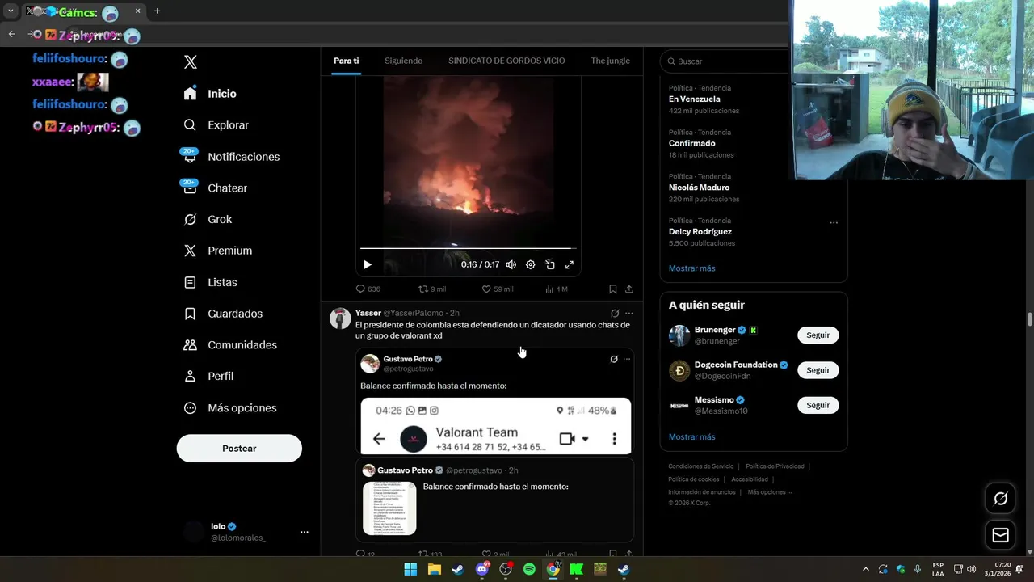Open more options on Yasser's post
The height and width of the screenshot is (582, 1034).
click(x=629, y=313)
